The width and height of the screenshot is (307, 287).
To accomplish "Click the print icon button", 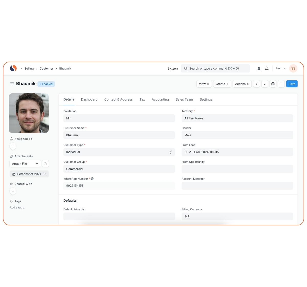I will [x=273, y=84].
